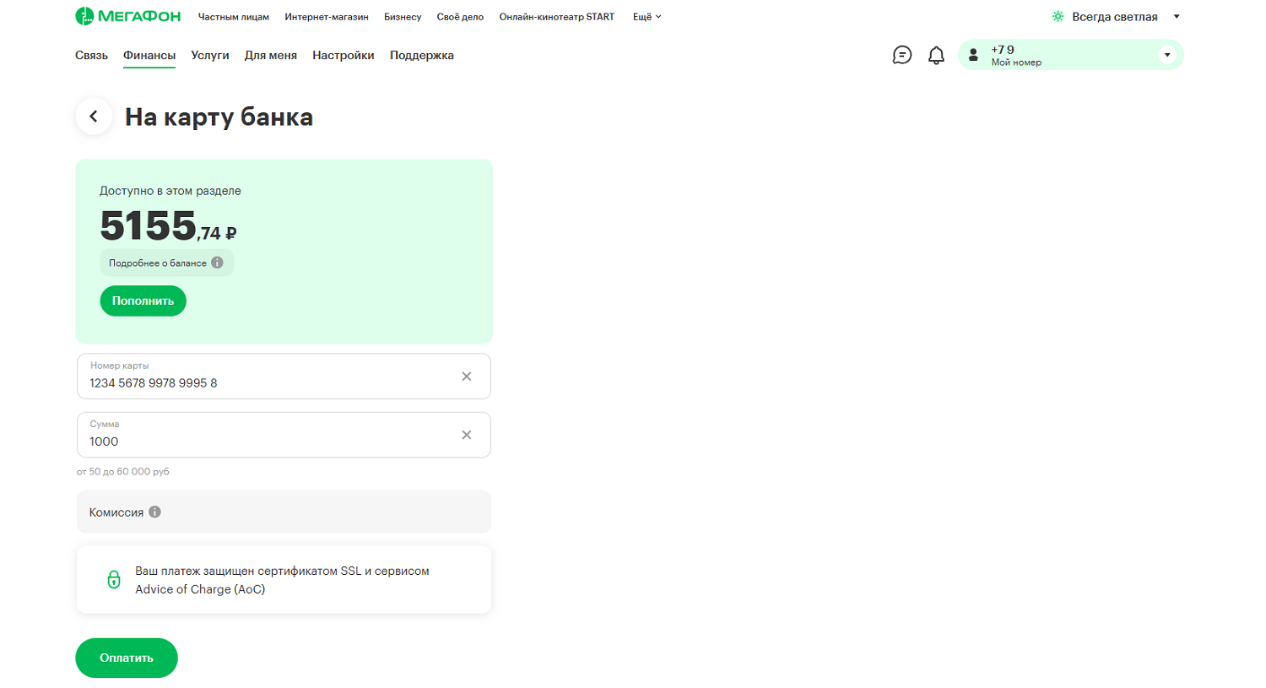Switch to the Связь tab
The height and width of the screenshot is (688, 1266).
coord(91,56)
